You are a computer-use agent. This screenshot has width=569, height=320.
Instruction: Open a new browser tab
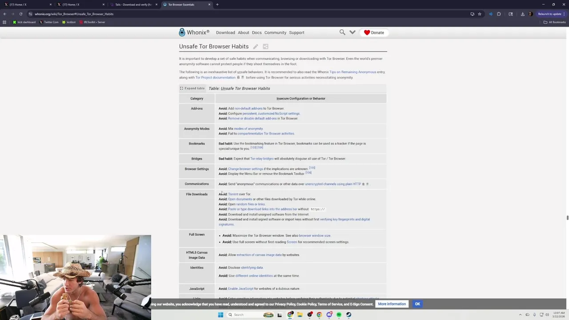pyautogui.click(x=217, y=4)
